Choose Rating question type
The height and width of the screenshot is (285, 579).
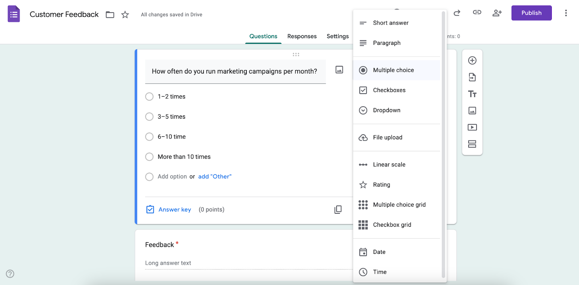(397, 184)
